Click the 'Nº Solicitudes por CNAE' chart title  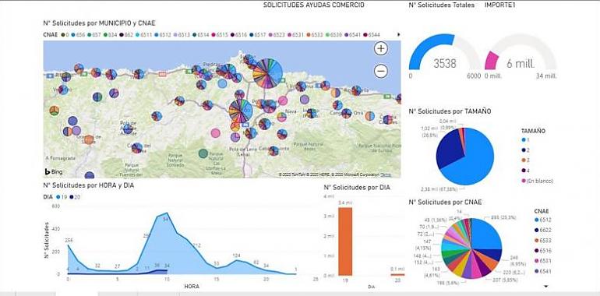pyautogui.click(x=445, y=202)
